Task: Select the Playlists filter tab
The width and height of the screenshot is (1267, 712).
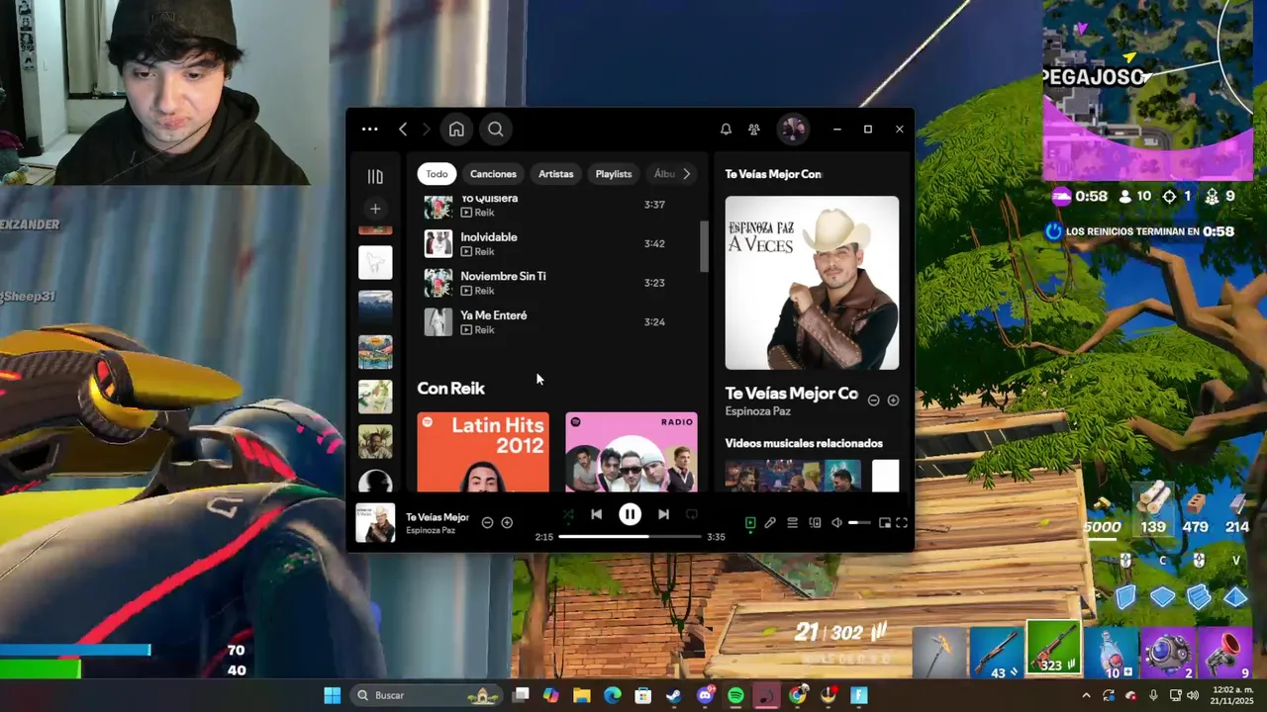Action: tap(613, 174)
